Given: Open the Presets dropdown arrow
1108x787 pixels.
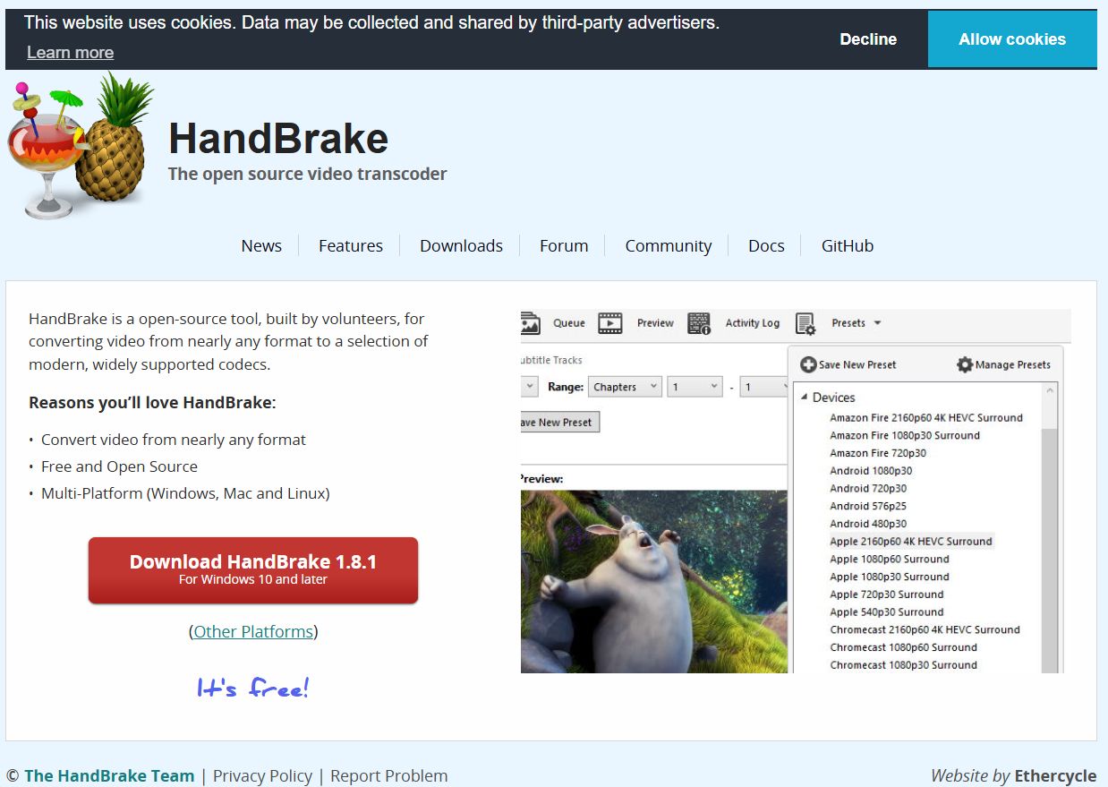Looking at the screenshot, I should click(877, 323).
